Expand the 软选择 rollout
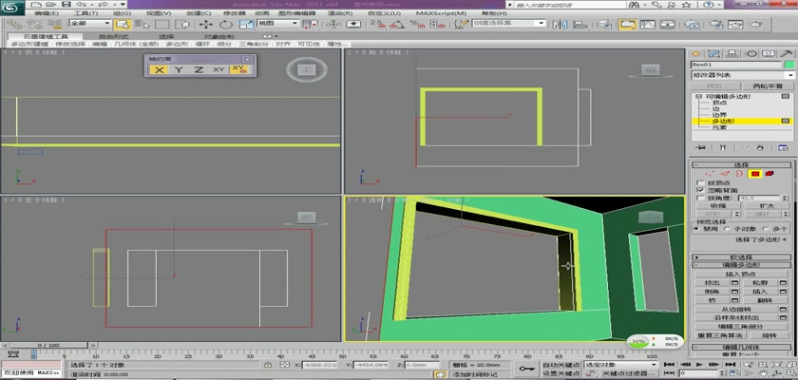 [742, 257]
